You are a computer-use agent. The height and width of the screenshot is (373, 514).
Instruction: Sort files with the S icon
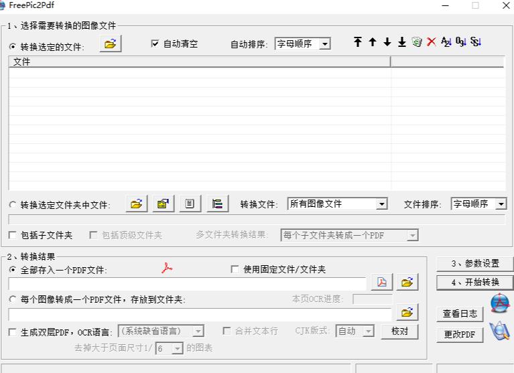click(x=476, y=42)
